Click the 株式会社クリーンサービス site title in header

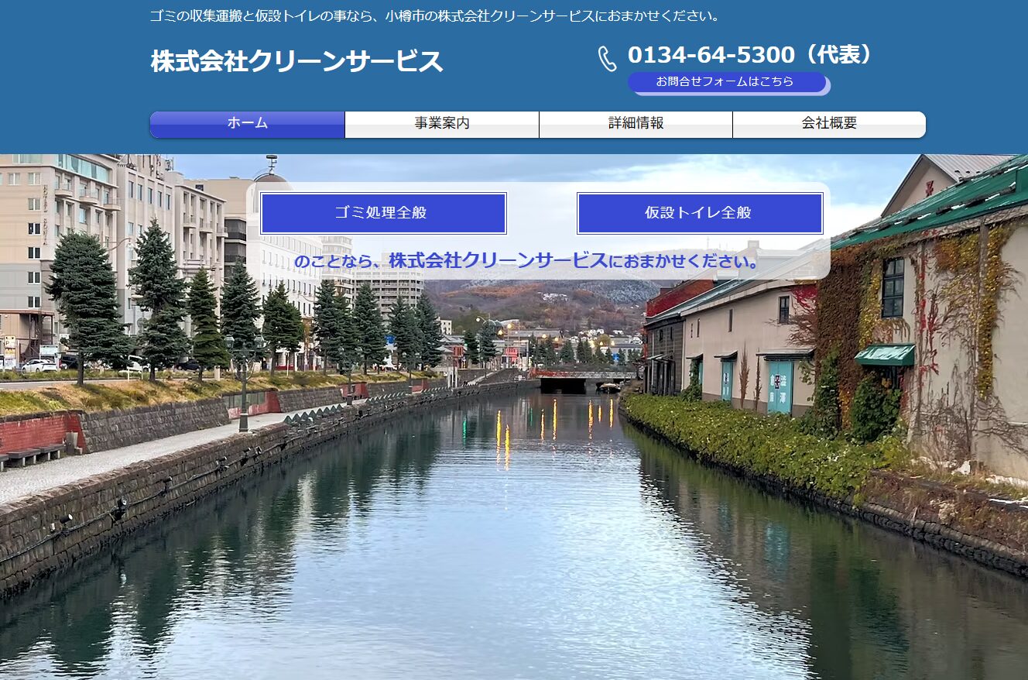tap(296, 61)
